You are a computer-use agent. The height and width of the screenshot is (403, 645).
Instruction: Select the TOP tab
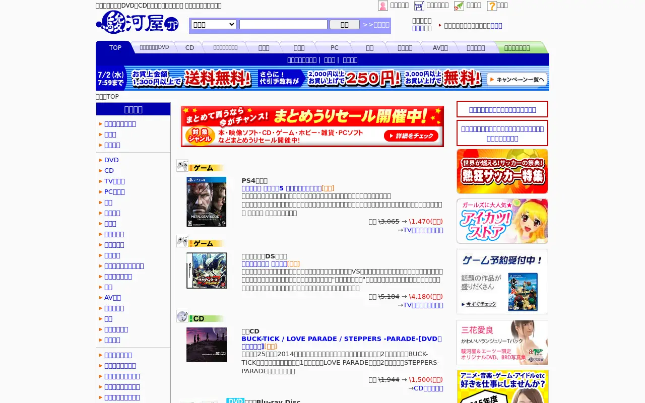pos(115,47)
